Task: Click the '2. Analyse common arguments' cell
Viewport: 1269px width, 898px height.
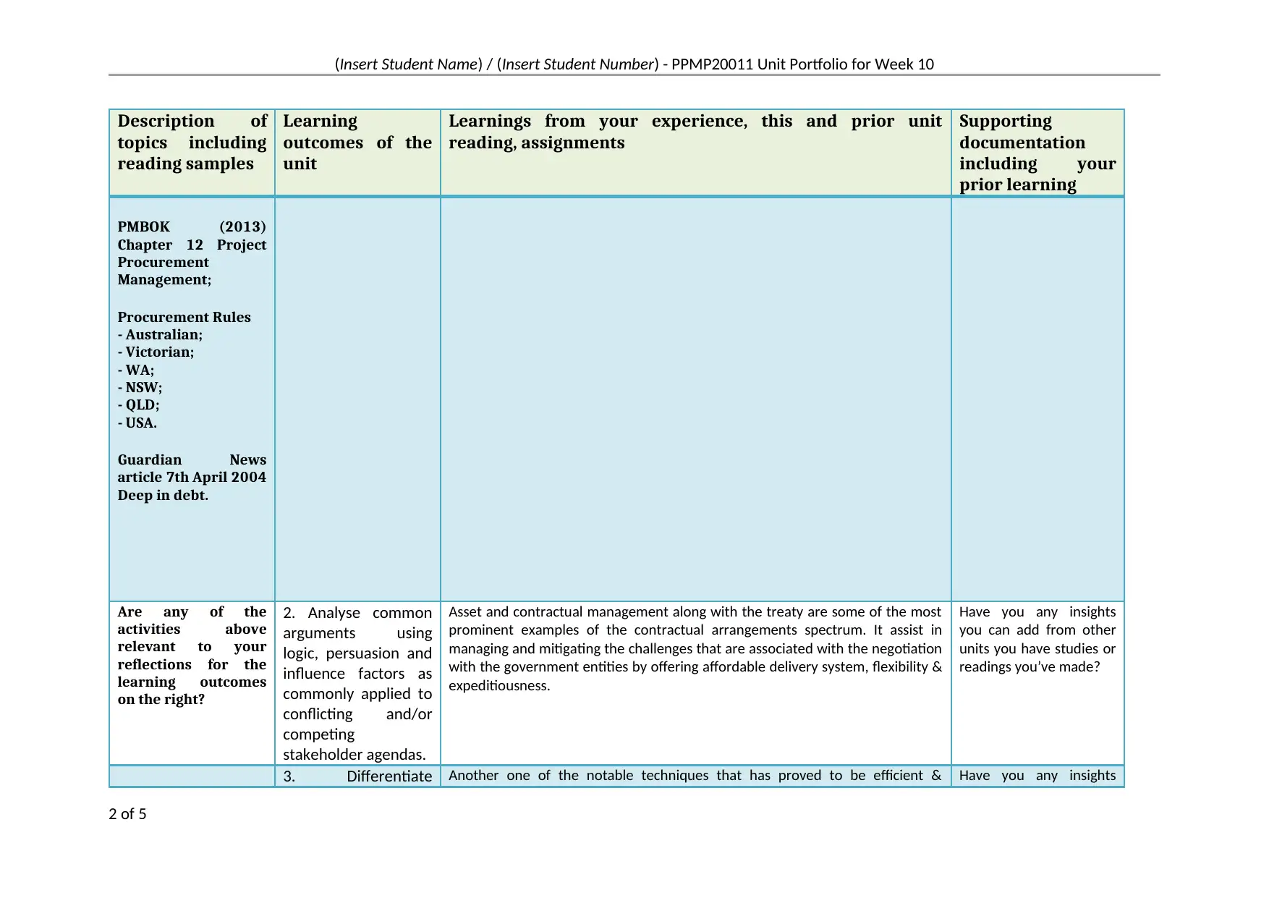Action: (x=357, y=683)
